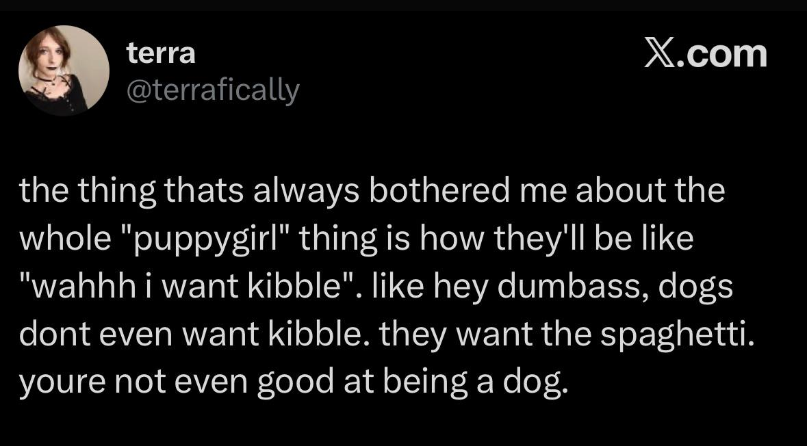Click the display name "terra"

tap(161, 54)
